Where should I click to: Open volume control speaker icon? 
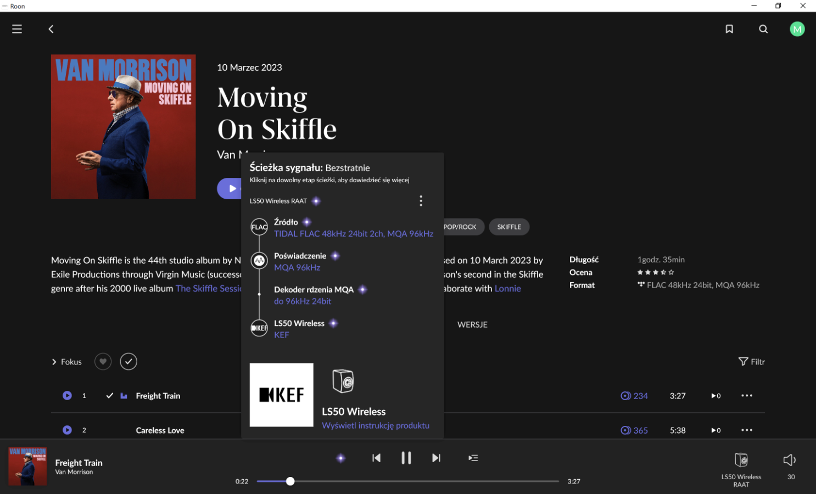(x=790, y=460)
